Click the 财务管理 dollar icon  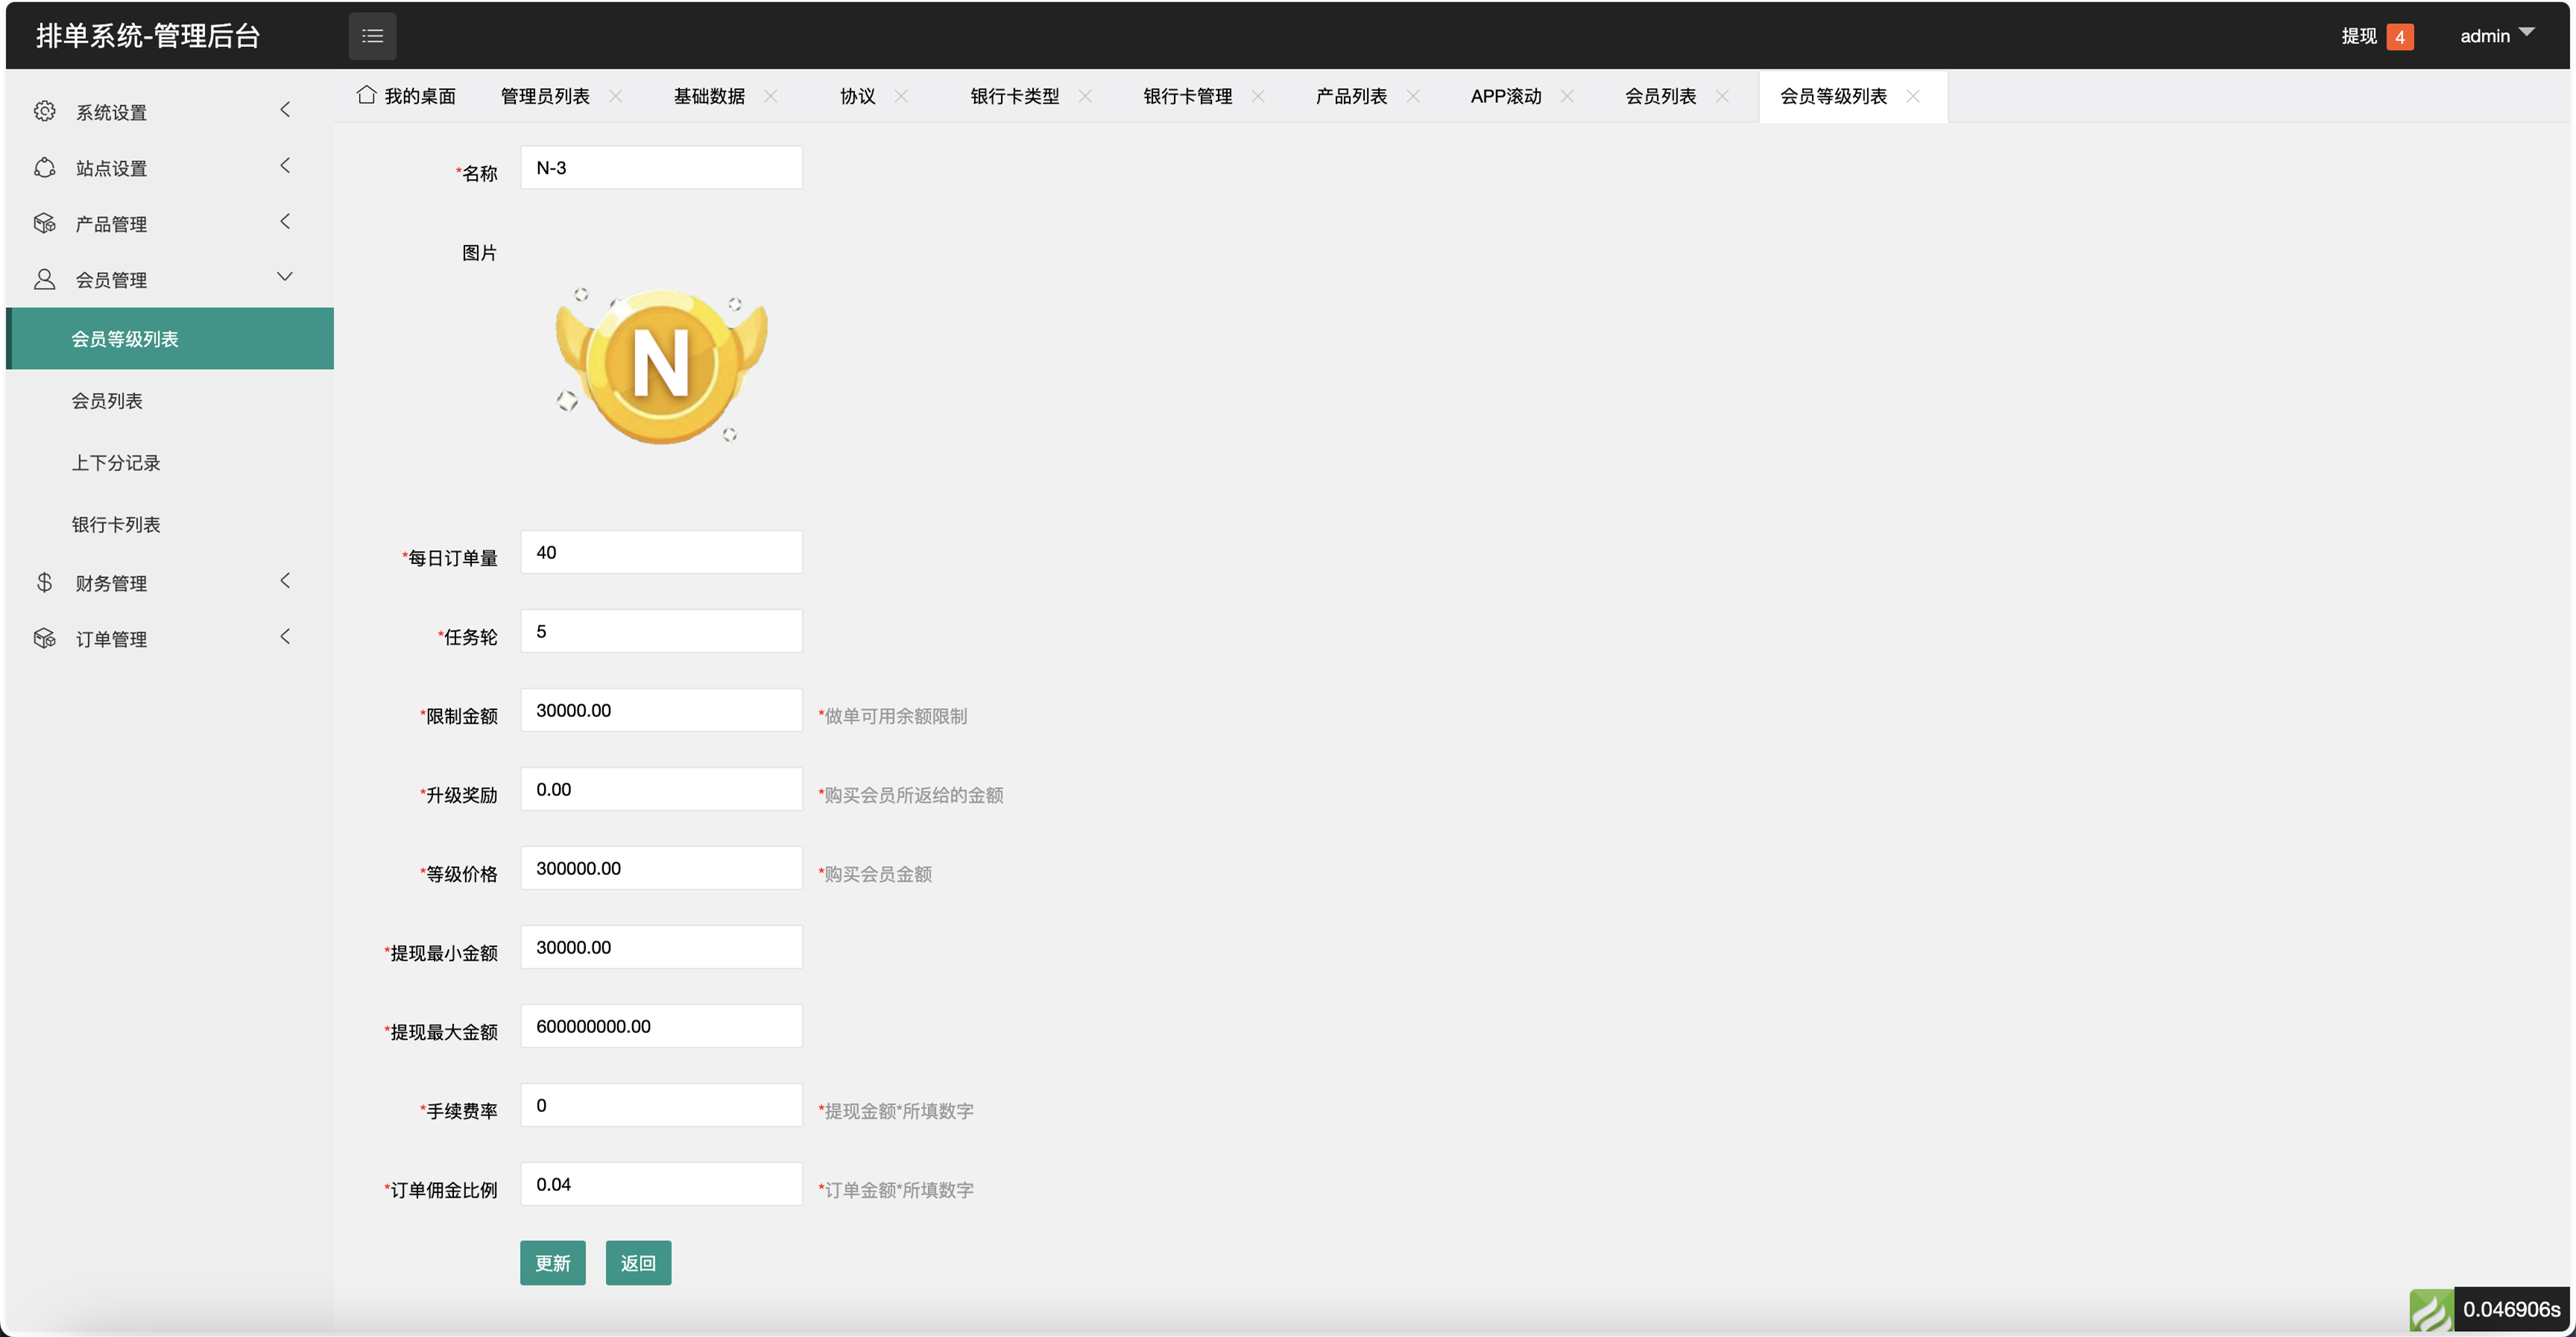point(44,582)
